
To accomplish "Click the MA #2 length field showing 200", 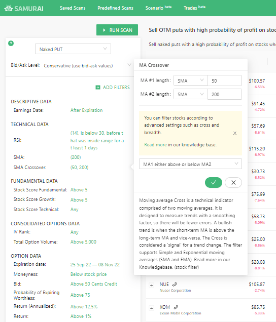I will coord(225,94).
